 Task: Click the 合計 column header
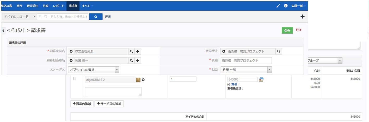click(317, 71)
